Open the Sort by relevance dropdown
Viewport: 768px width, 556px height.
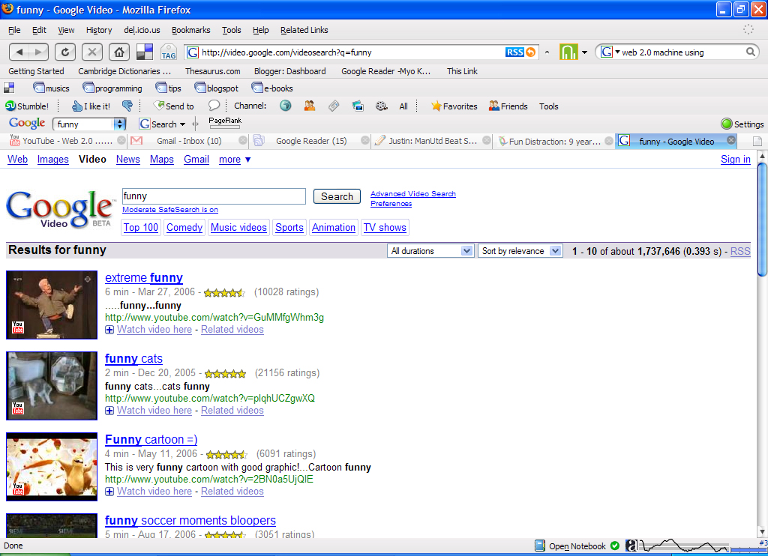[520, 251]
